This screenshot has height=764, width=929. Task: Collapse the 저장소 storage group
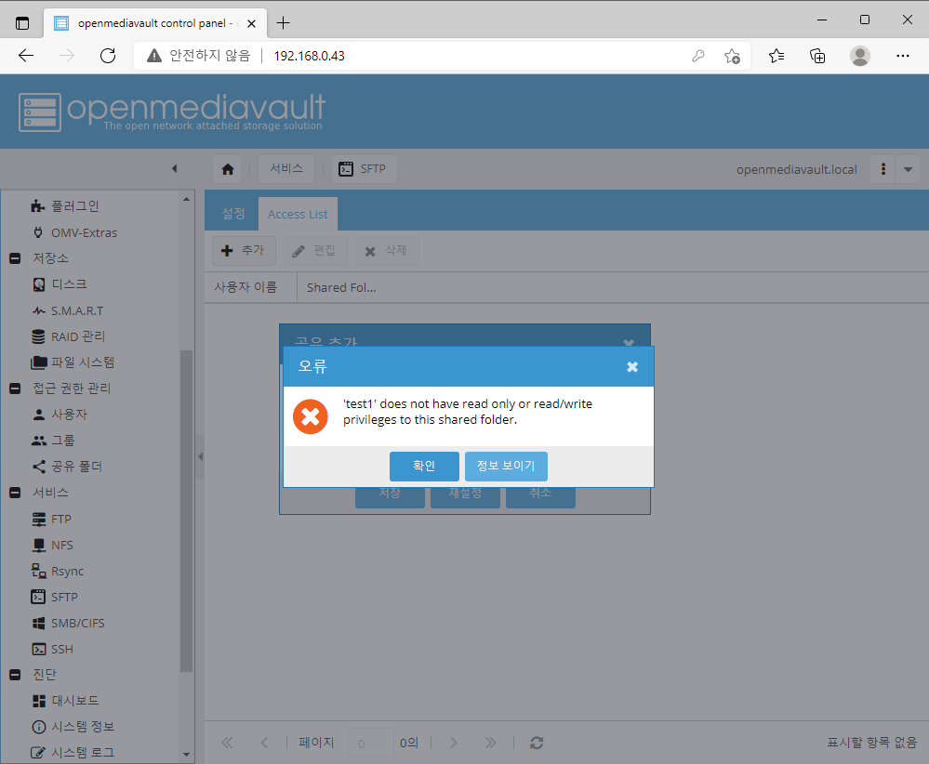click(16, 258)
